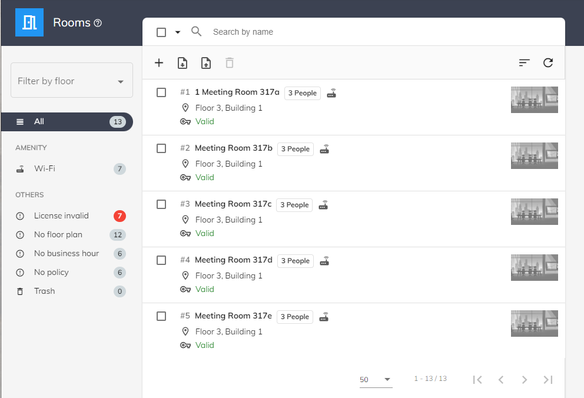Viewport: 584px width, 398px height.
Task: Click the import file icon in toolbar
Action: tap(182, 63)
